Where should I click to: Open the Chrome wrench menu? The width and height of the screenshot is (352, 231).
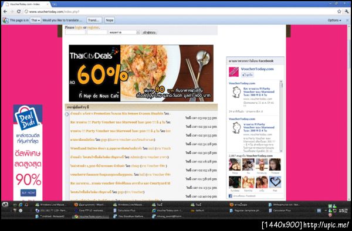347,12
